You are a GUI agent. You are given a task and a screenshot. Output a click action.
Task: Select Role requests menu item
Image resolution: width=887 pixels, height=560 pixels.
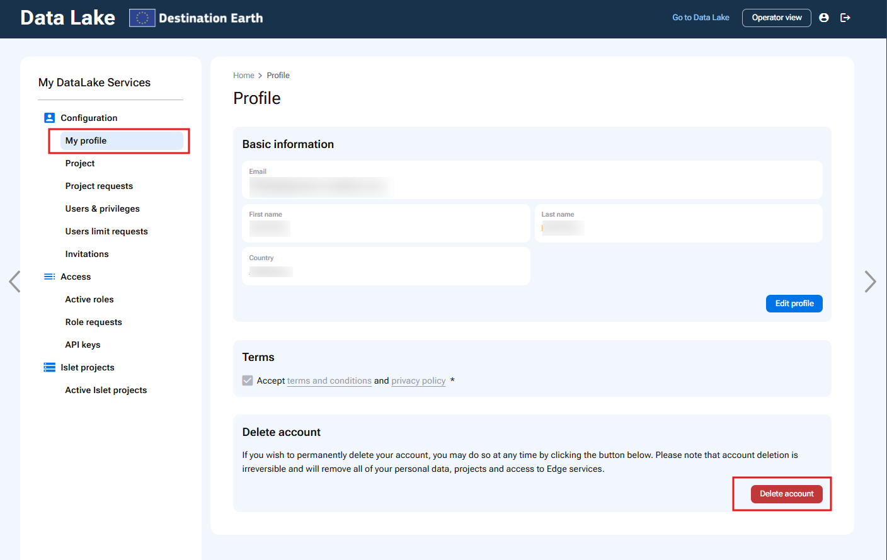(x=94, y=322)
